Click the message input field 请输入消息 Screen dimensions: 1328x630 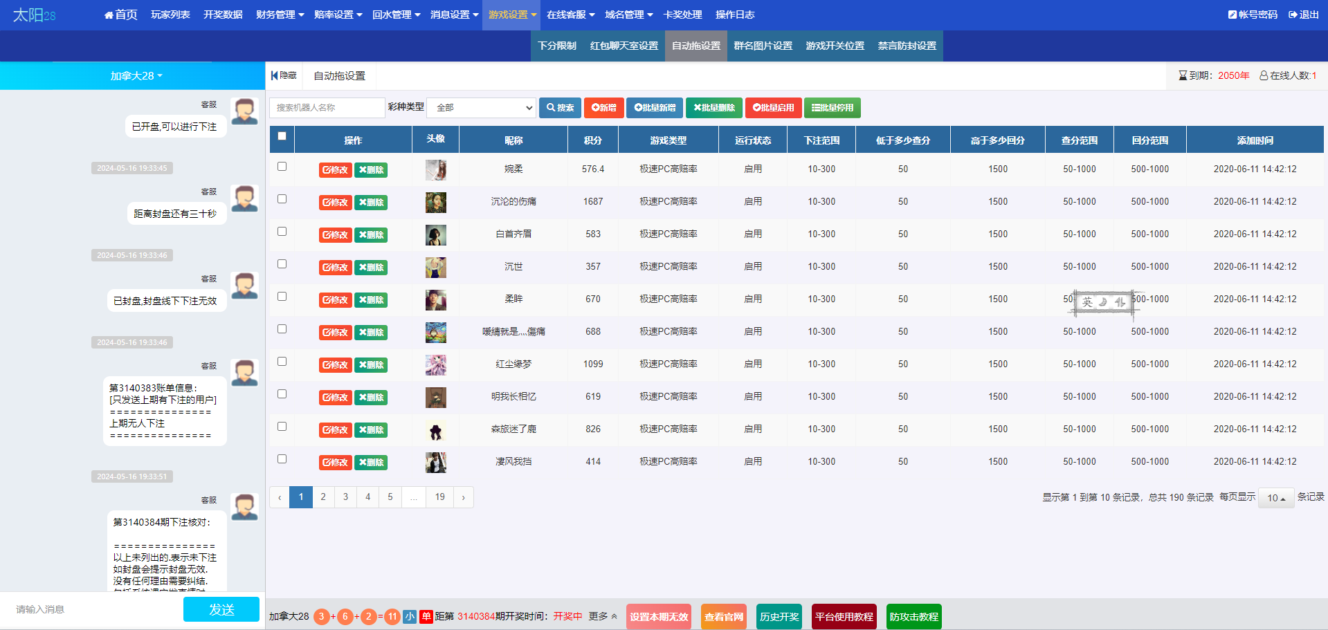[x=93, y=609]
